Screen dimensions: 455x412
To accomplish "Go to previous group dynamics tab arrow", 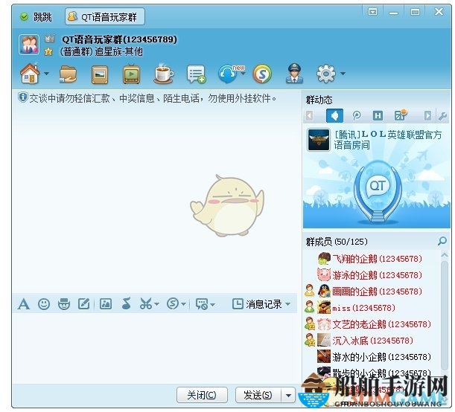I will coord(309,116).
